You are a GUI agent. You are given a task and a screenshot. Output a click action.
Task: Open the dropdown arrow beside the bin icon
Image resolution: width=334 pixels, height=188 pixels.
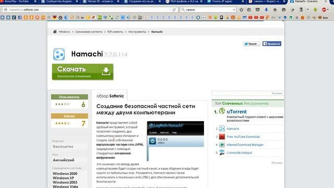click(x=307, y=9)
